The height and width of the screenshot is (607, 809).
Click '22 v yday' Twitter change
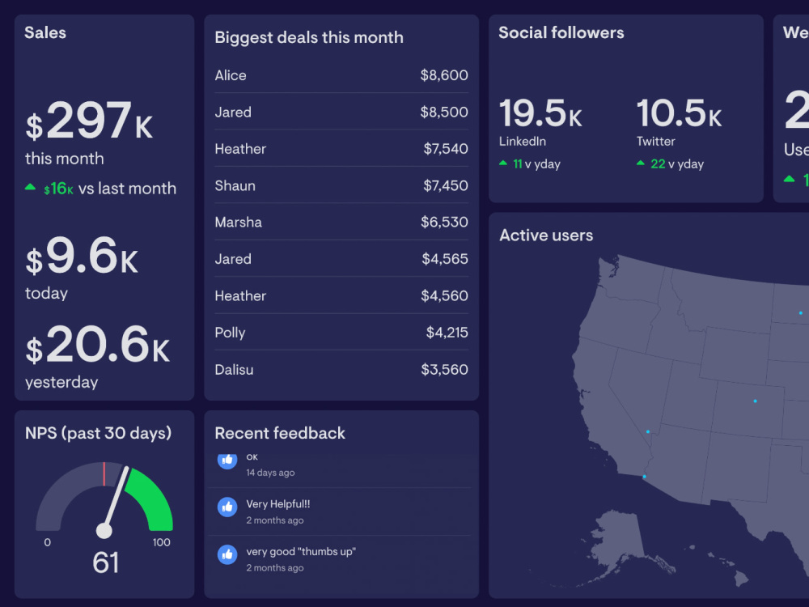pos(677,164)
